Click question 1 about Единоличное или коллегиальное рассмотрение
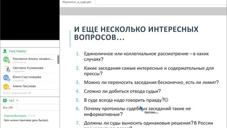This screenshot has width=227, height=128. [146, 57]
